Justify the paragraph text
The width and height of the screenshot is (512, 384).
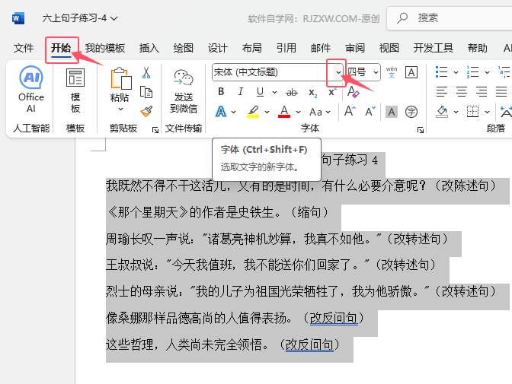(501, 91)
